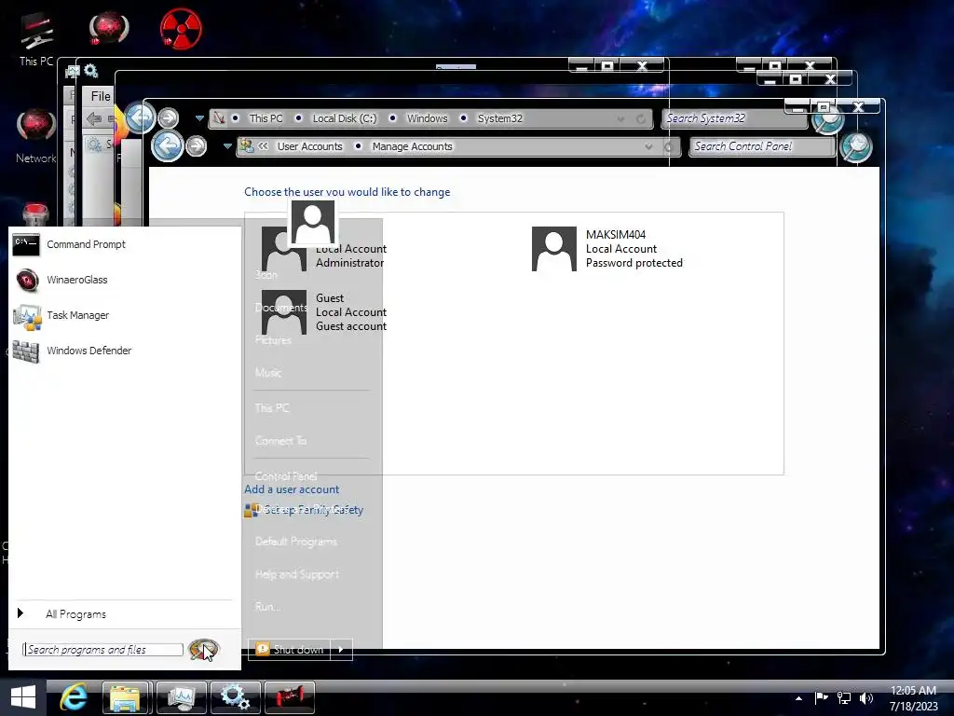Open the red orb desktop icon beside This PC
954x716 pixels.
pyautogui.click(x=109, y=29)
